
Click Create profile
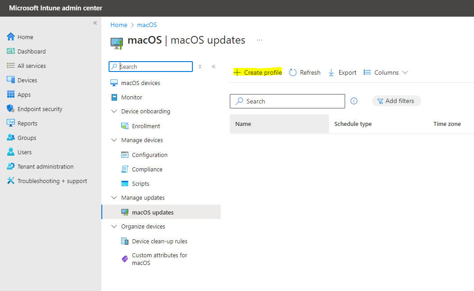(258, 72)
